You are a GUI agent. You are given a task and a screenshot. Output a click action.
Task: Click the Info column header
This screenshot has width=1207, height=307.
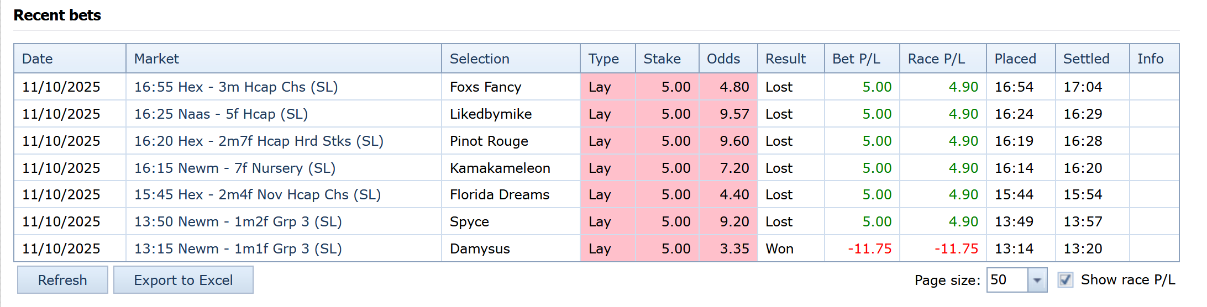[x=1150, y=59]
